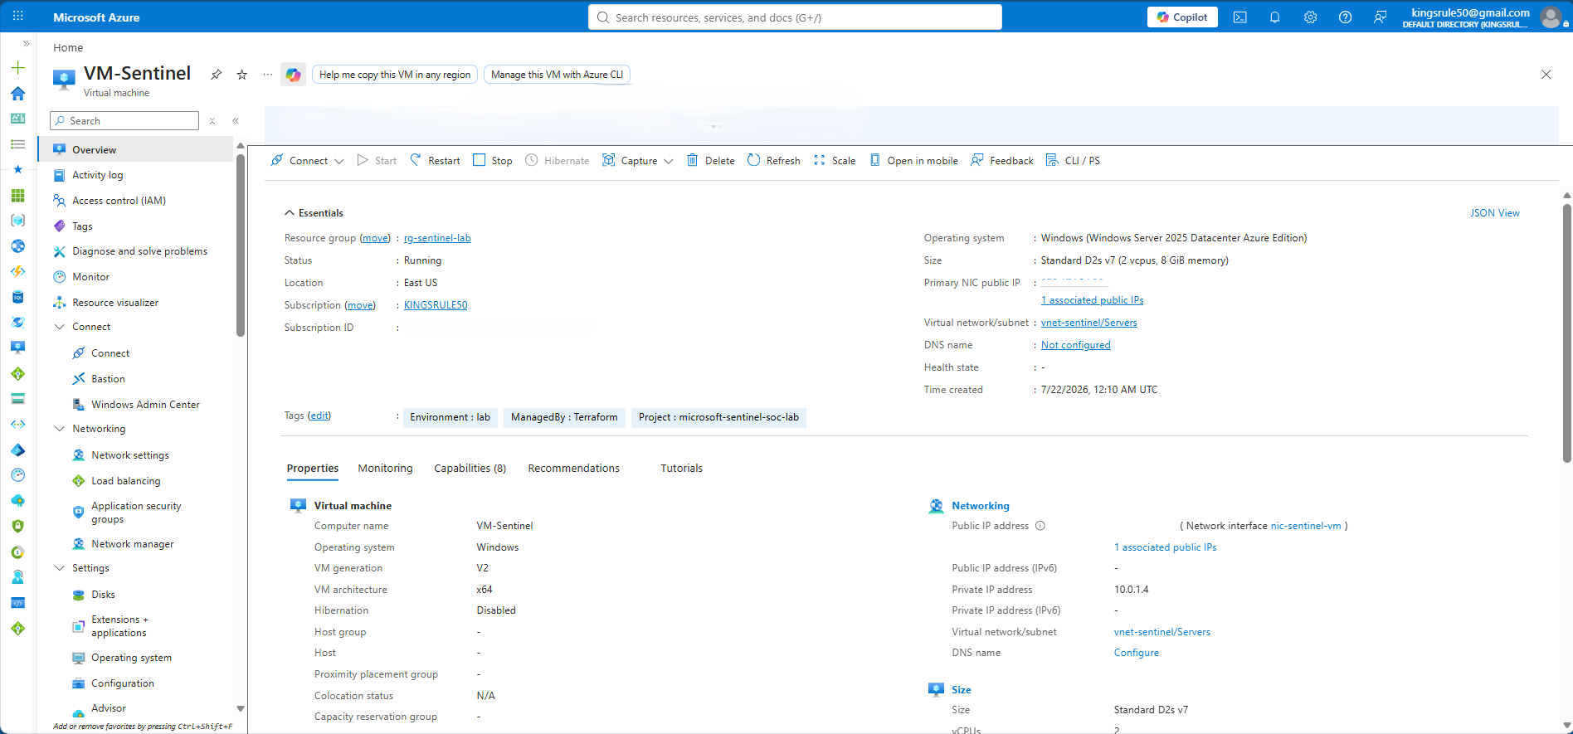Click Open in mobile
Screen dimensions: 1573x734
(913, 161)
